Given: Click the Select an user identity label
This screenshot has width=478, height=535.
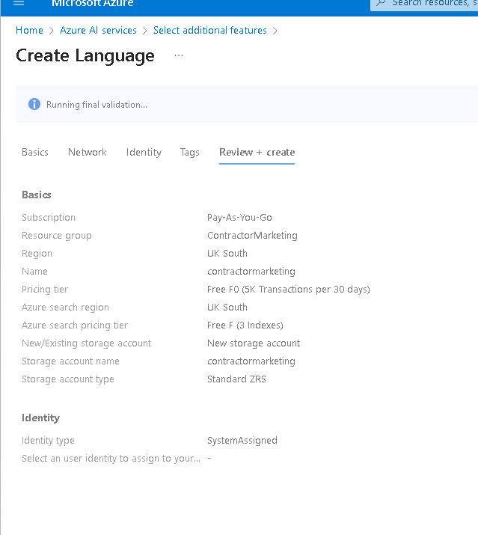Looking at the screenshot, I should (x=111, y=459).
